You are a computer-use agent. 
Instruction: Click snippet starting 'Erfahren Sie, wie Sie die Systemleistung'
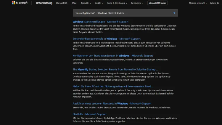(120, 61)
